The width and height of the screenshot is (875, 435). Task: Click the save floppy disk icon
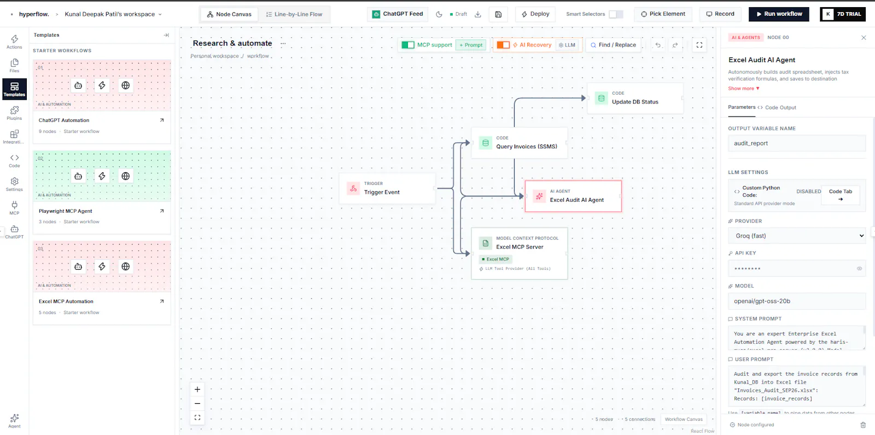(x=498, y=14)
